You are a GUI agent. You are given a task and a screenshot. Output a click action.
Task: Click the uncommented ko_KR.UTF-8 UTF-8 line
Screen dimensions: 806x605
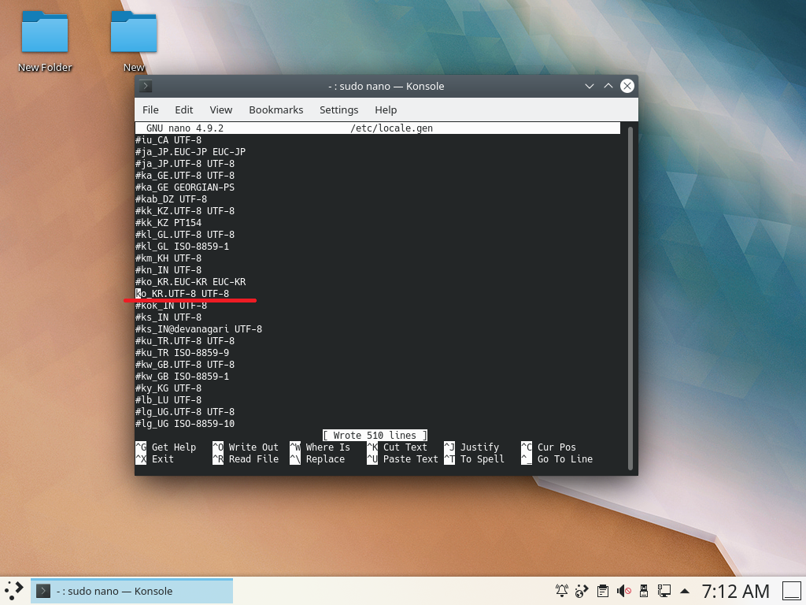point(182,294)
